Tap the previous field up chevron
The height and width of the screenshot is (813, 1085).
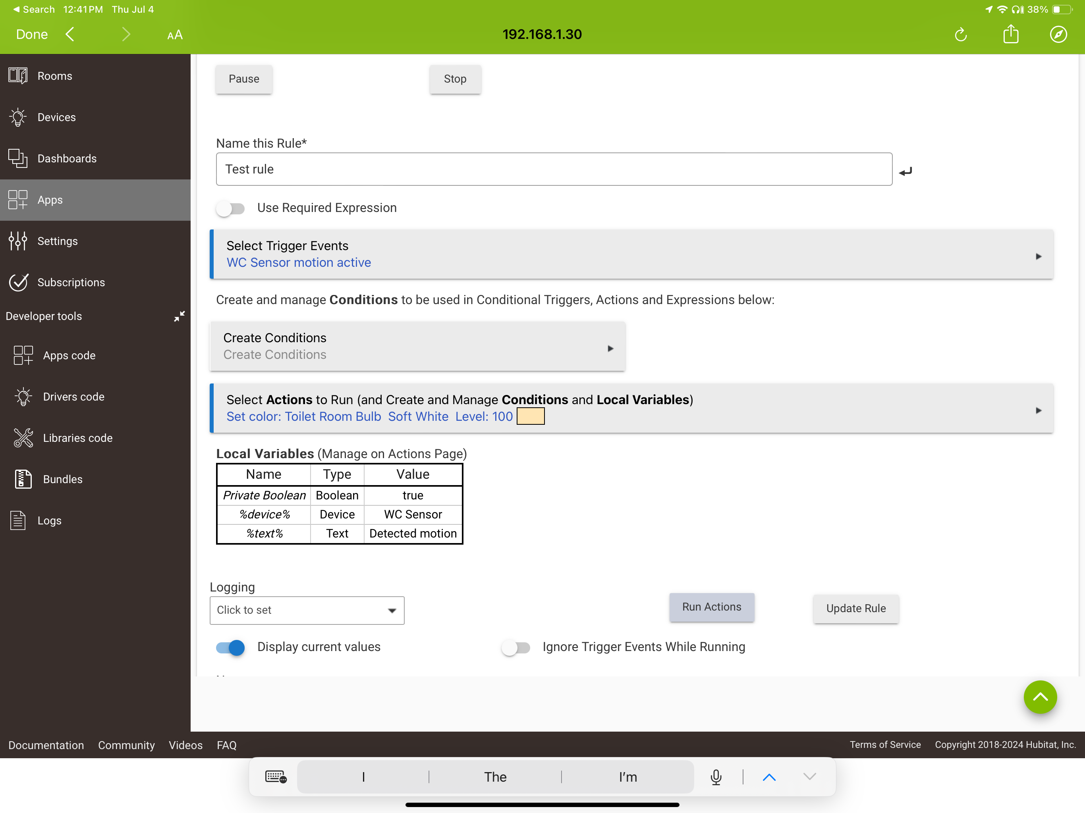click(x=768, y=777)
